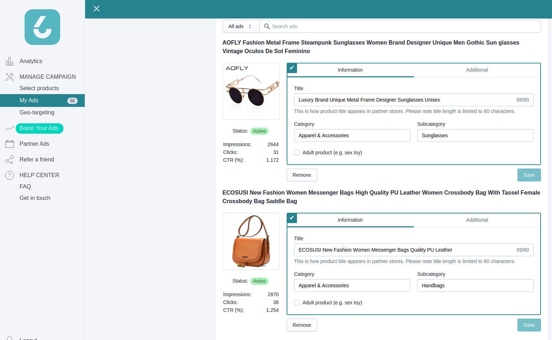Close the panel with the X icon
Screen dimensions: 552x340
(x=97, y=9)
